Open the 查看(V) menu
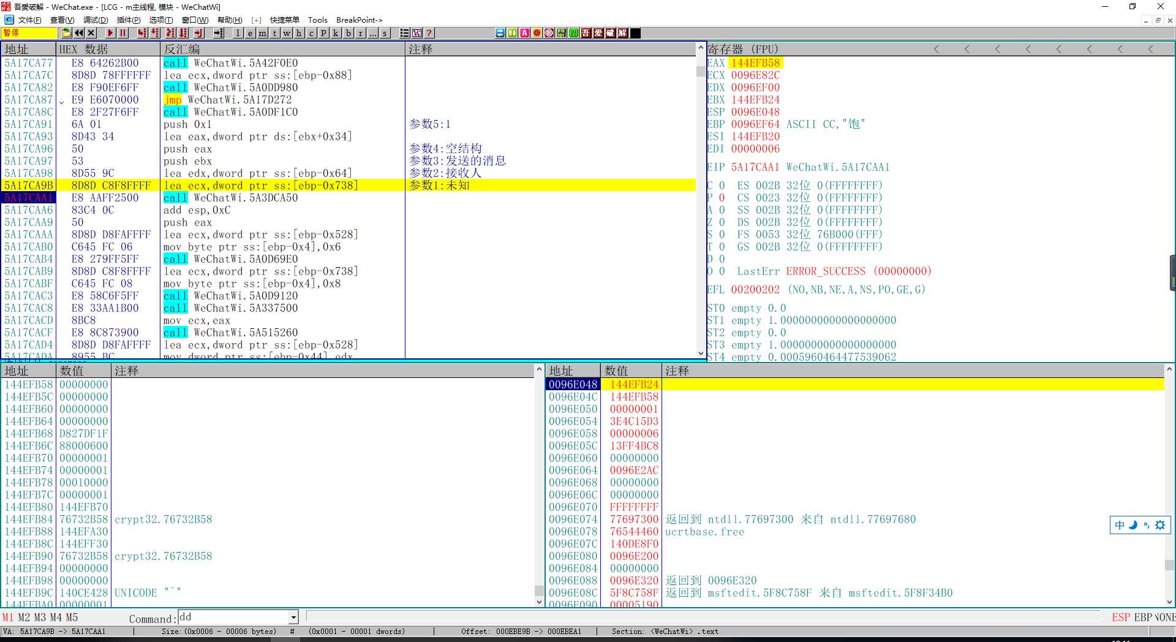This screenshot has width=1176, height=642. 62,20
